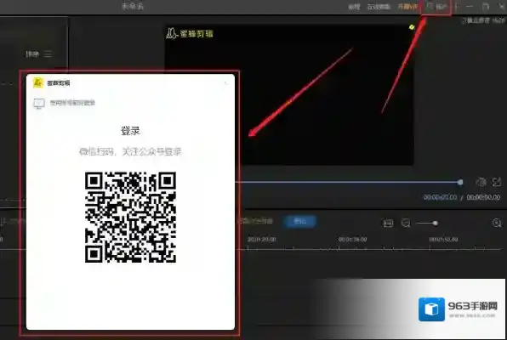
Task: Click the timeline zoom slider handle
Action: tap(436, 223)
